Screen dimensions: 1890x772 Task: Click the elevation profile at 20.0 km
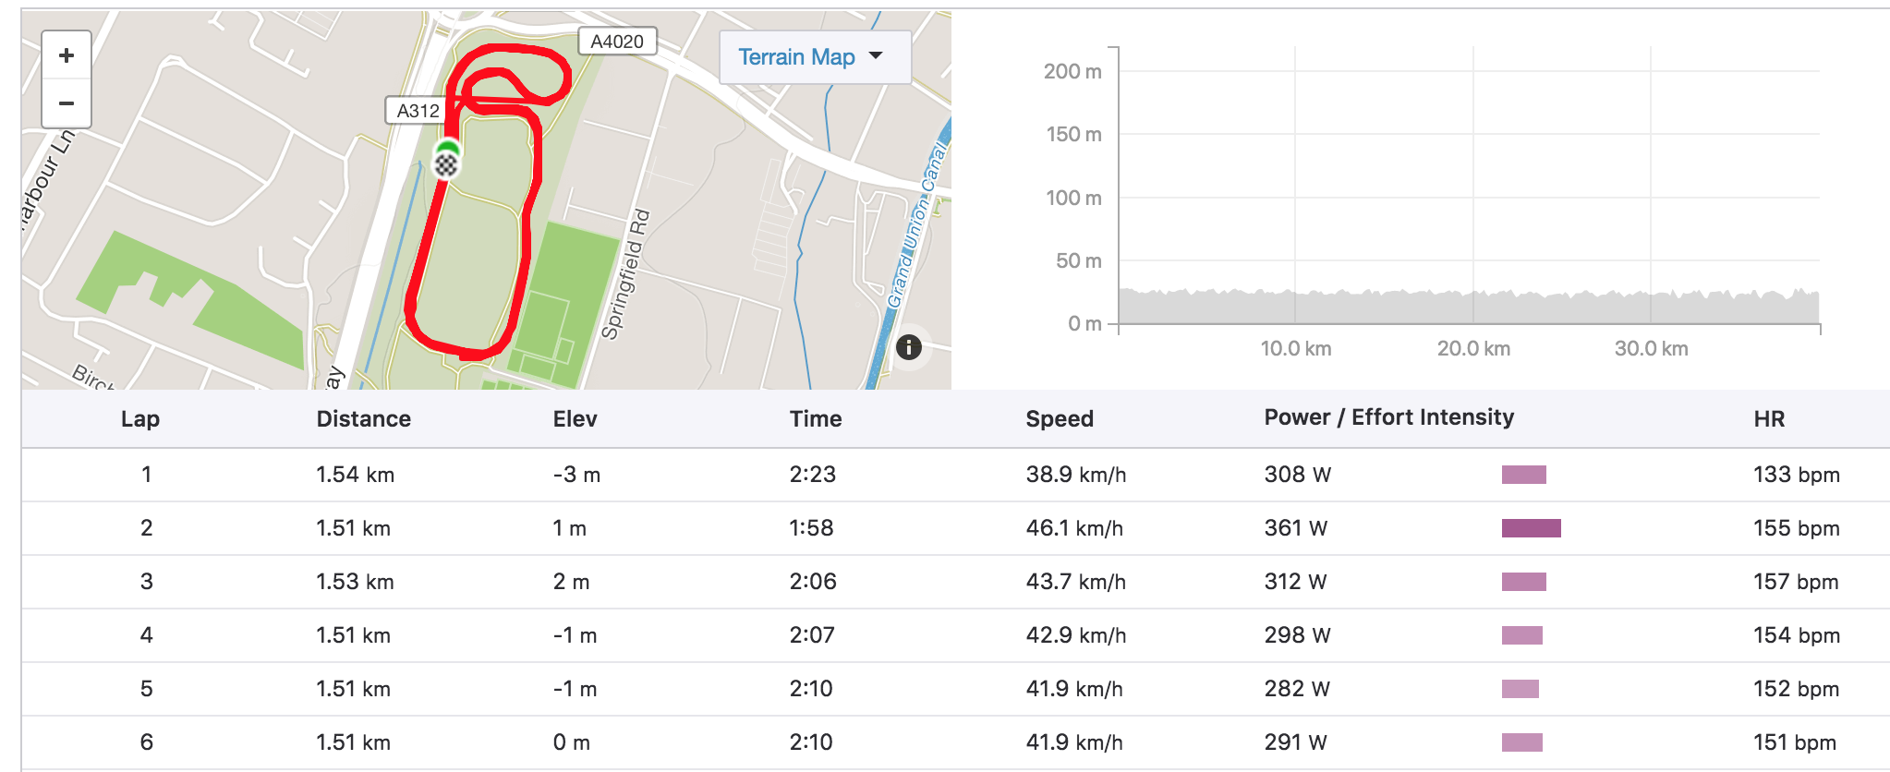click(x=1473, y=307)
